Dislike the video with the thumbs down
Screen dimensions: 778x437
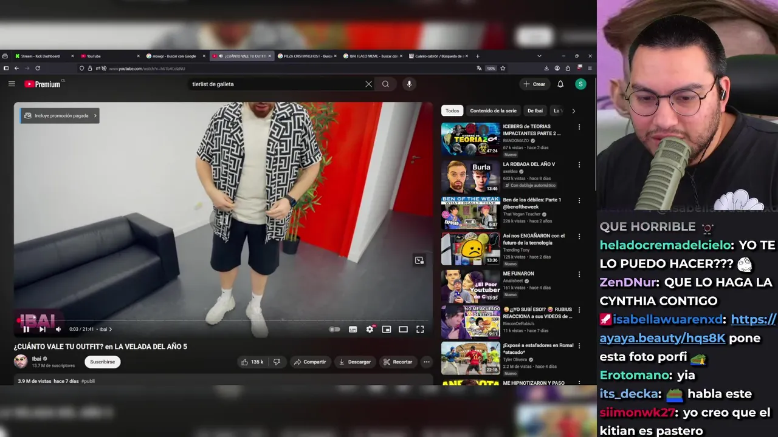click(x=277, y=362)
